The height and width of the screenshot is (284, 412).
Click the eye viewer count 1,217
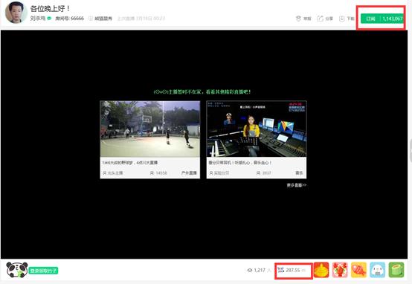[x=259, y=270]
